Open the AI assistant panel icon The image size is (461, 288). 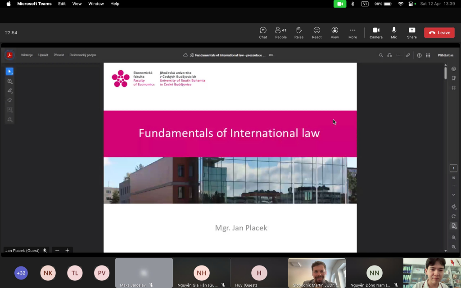point(453,69)
